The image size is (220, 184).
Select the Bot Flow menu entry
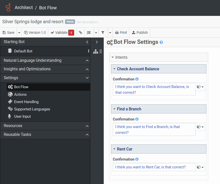coord(22,87)
